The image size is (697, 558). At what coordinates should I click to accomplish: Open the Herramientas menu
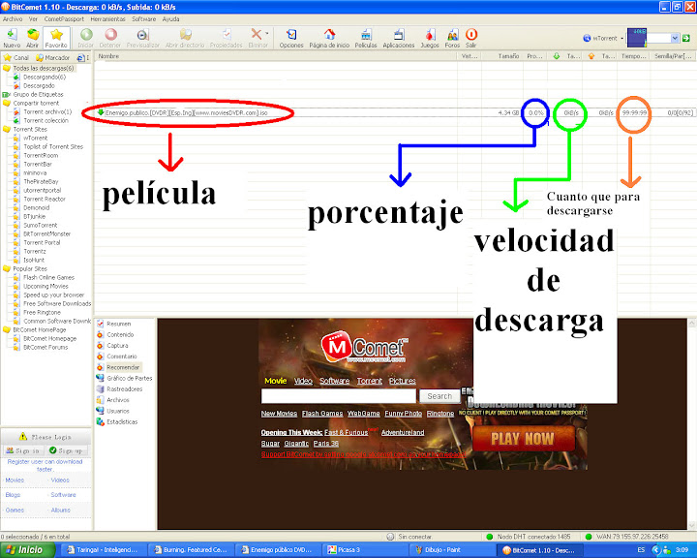[x=108, y=19]
